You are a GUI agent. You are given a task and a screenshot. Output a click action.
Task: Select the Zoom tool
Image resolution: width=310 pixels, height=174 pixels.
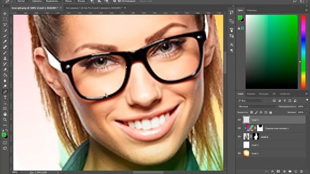click(5, 119)
